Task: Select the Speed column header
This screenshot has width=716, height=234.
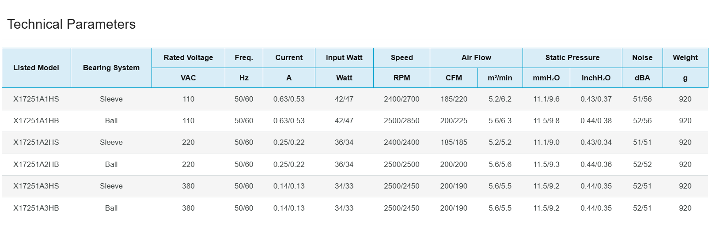Action: coord(402,57)
